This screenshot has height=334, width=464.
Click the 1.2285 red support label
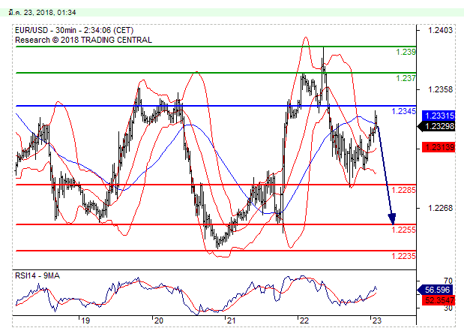[403, 190]
